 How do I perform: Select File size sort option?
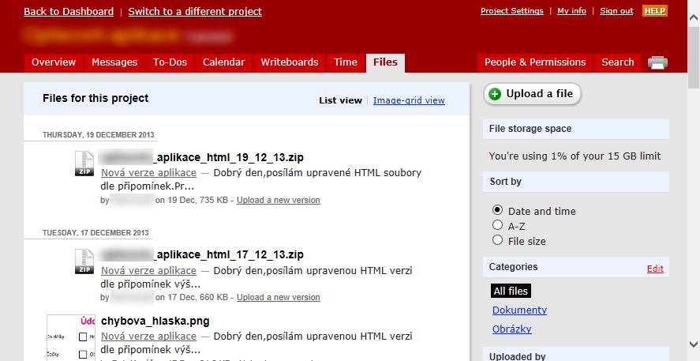click(x=497, y=240)
